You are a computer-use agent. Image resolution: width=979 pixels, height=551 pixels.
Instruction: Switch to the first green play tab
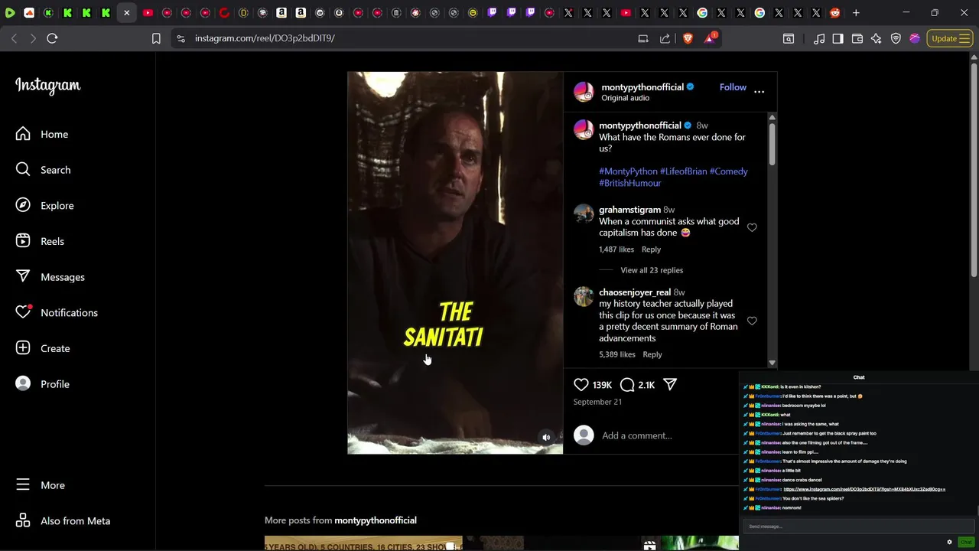click(x=10, y=13)
